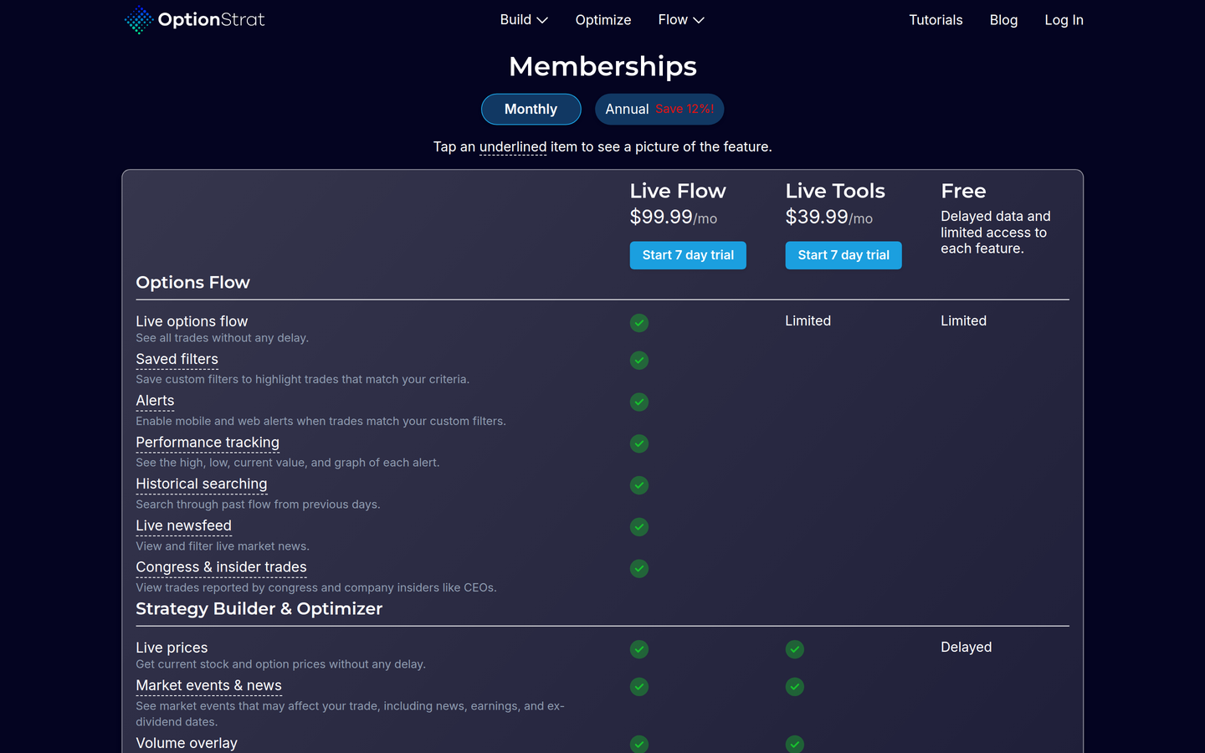The height and width of the screenshot is (753, 1205).
Task: Open Congress & insider trades feature picture
Action: point(221,567)
